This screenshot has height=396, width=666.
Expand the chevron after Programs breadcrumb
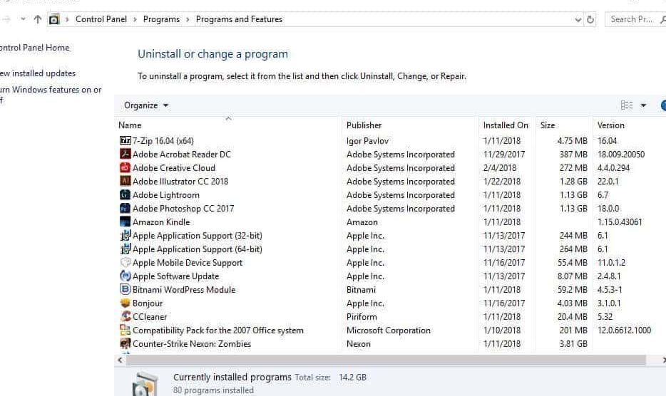click(188, 19)
